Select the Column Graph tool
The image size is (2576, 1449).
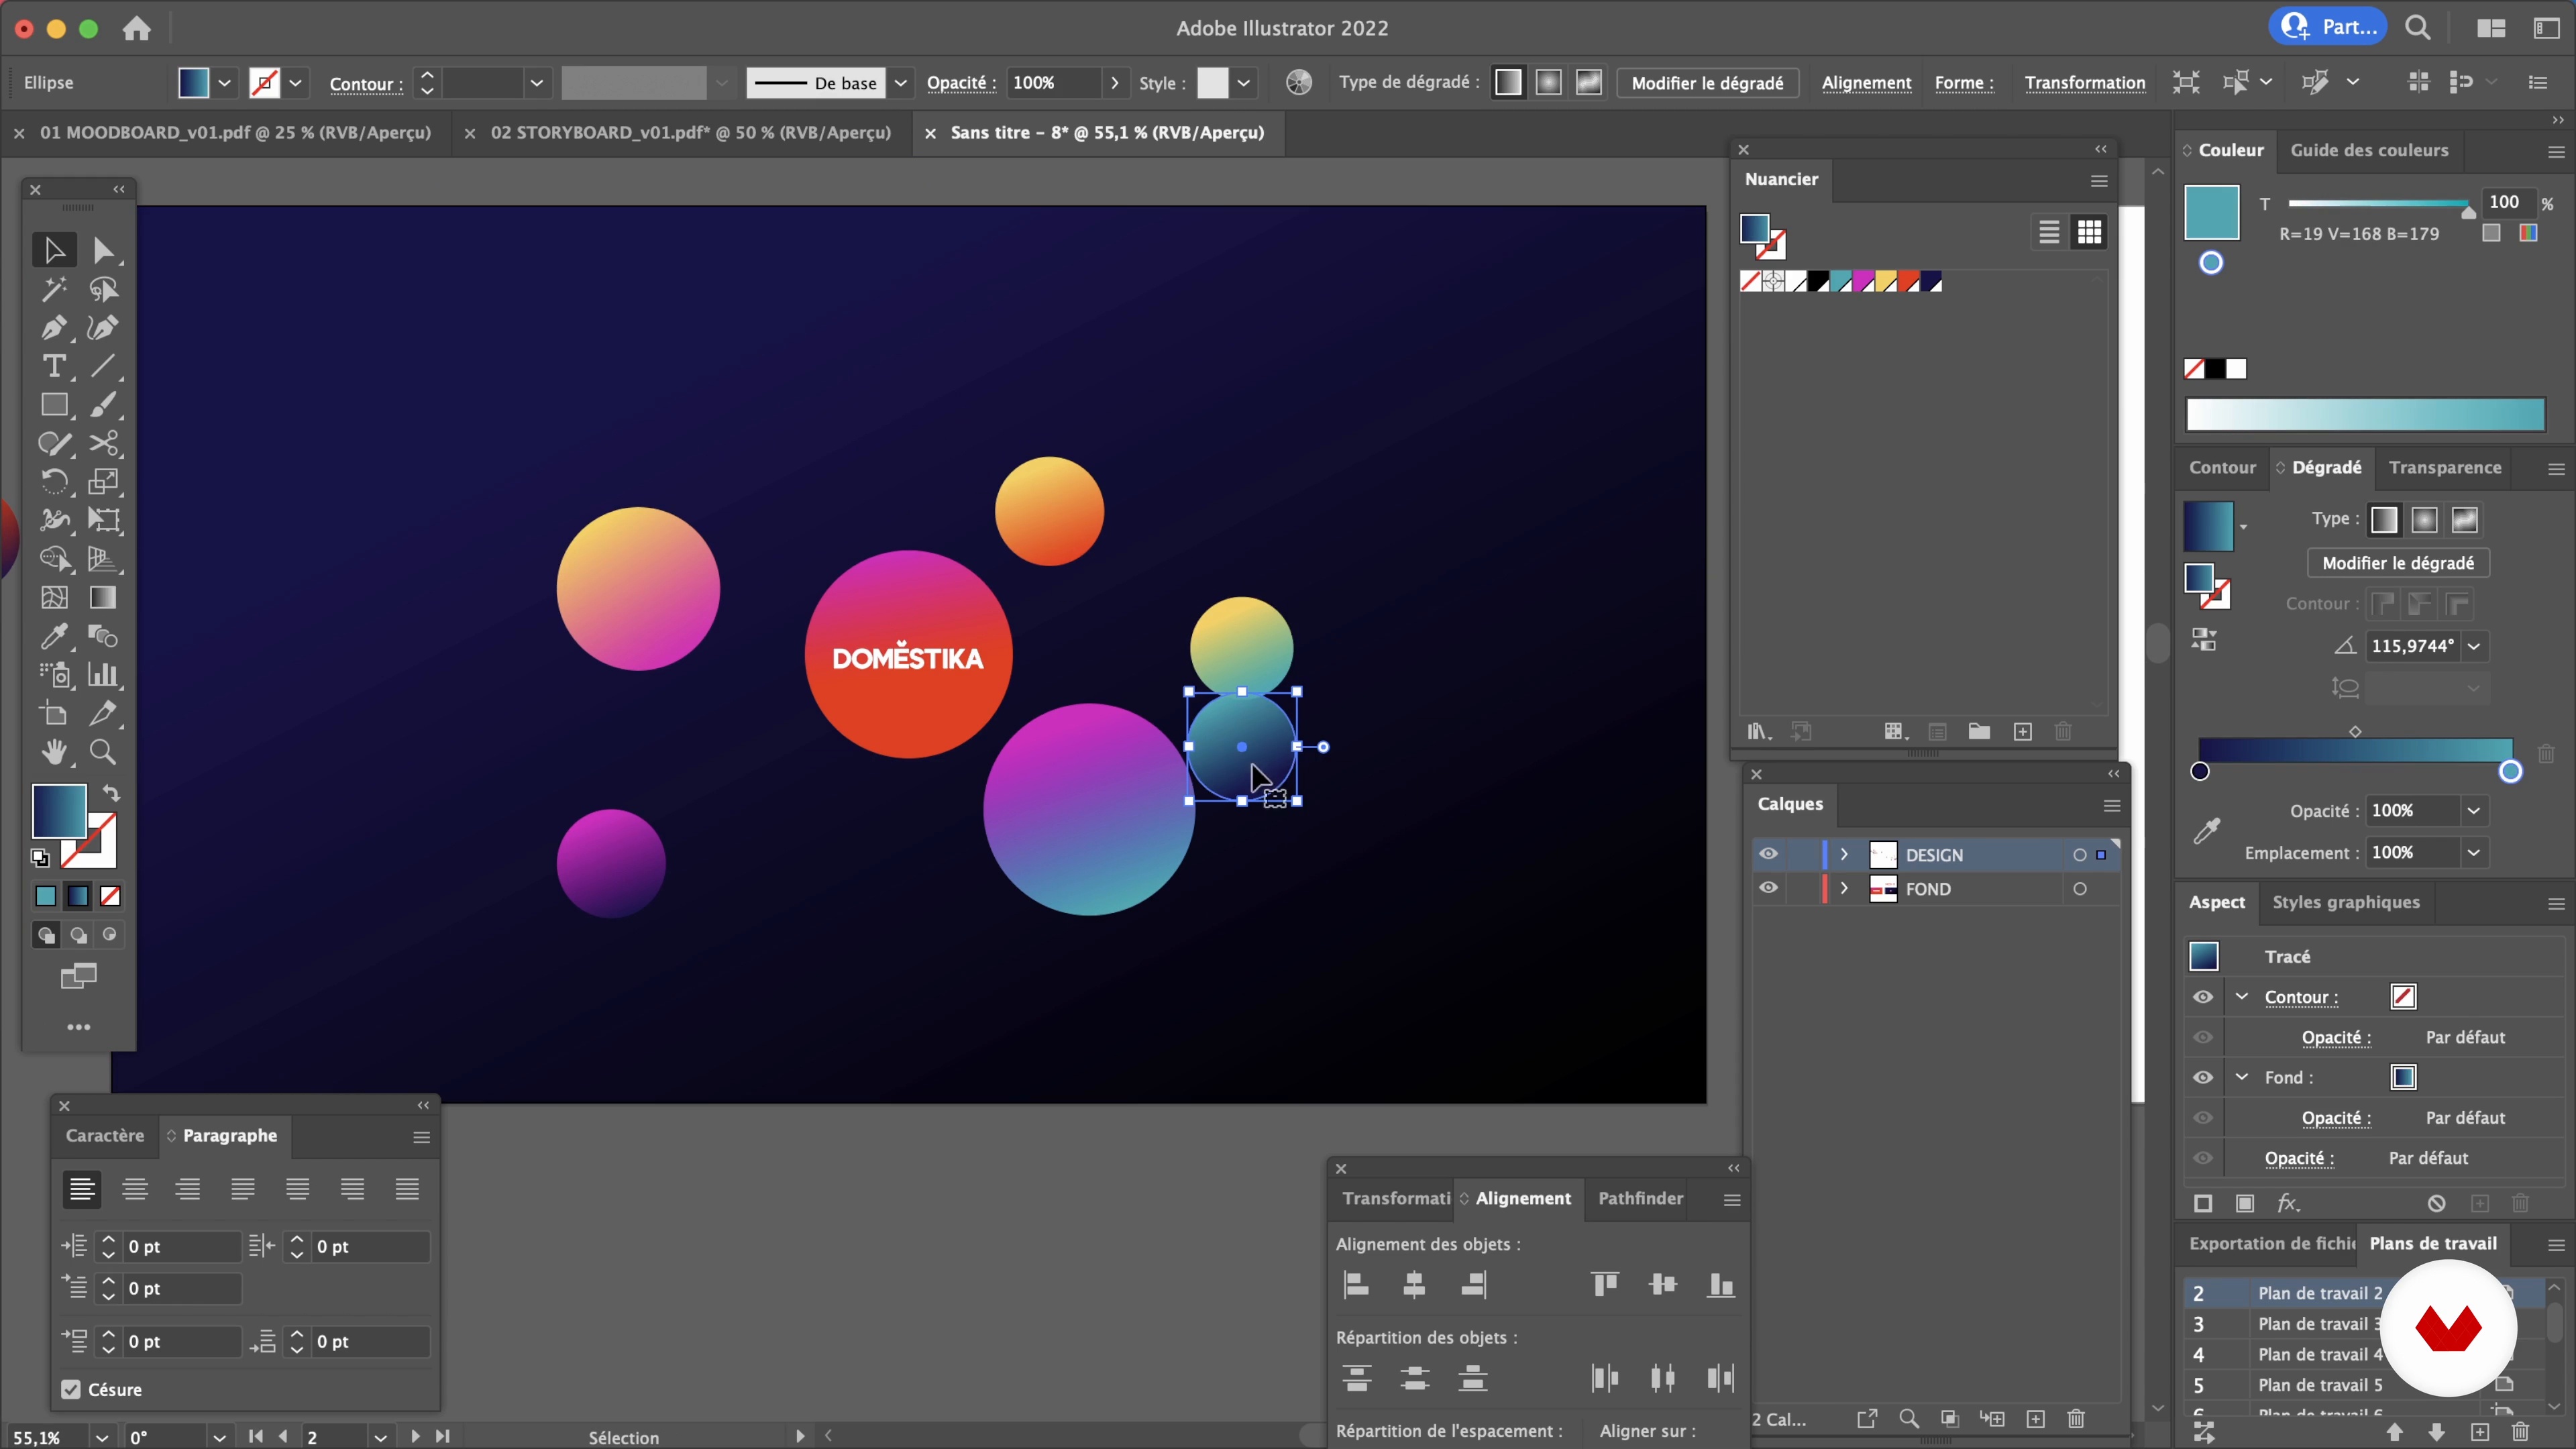[103, 675]
